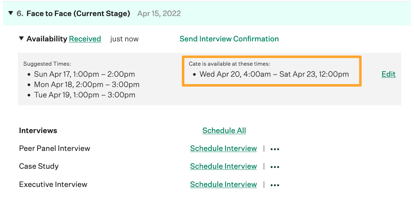Click the Face to Face stage title
414x198 pixels.
(x=78, y=14)
